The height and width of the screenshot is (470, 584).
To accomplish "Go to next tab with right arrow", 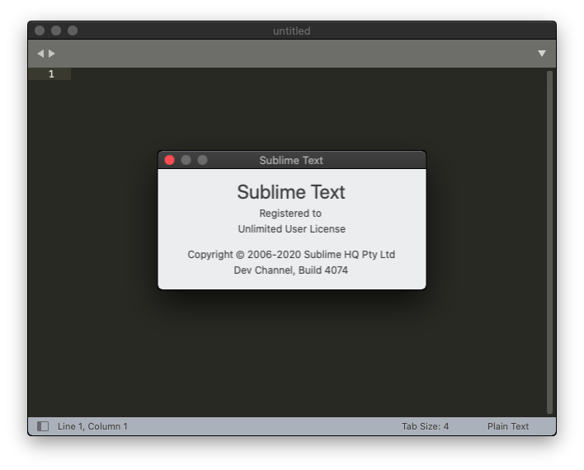I will [x=52, y=54].
